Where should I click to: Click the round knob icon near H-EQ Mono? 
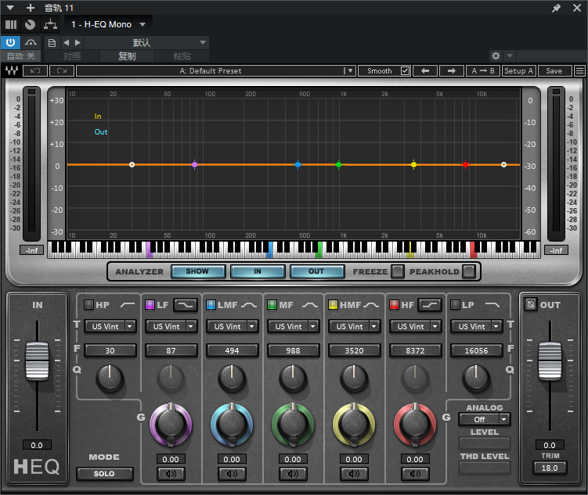click(x=30, y=24)
